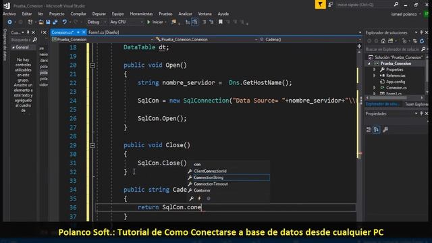Click the methods filter cube icon in IntelliSense
The height and width of the screenshot is (243, 432).
209,198
